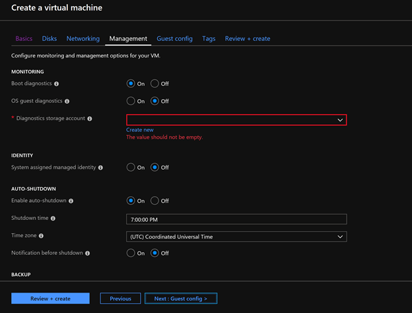This screenshot has width=412, height=313.
Task: Click the AUTO-SHUTDOWN section heading
Action: point(34,189)
